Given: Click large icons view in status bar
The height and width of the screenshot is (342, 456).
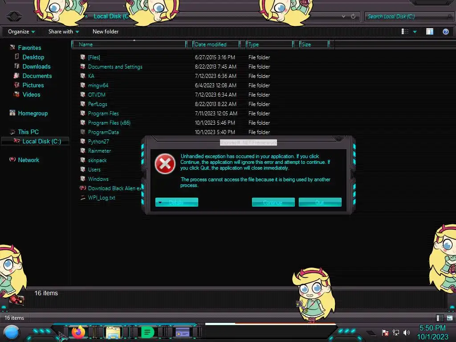Looking at the screenshot, I should (x=450, y=318).
